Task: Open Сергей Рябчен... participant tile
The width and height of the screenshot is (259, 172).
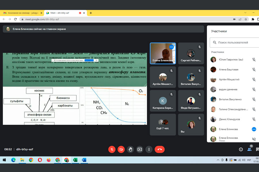Action: click(191, 53)
